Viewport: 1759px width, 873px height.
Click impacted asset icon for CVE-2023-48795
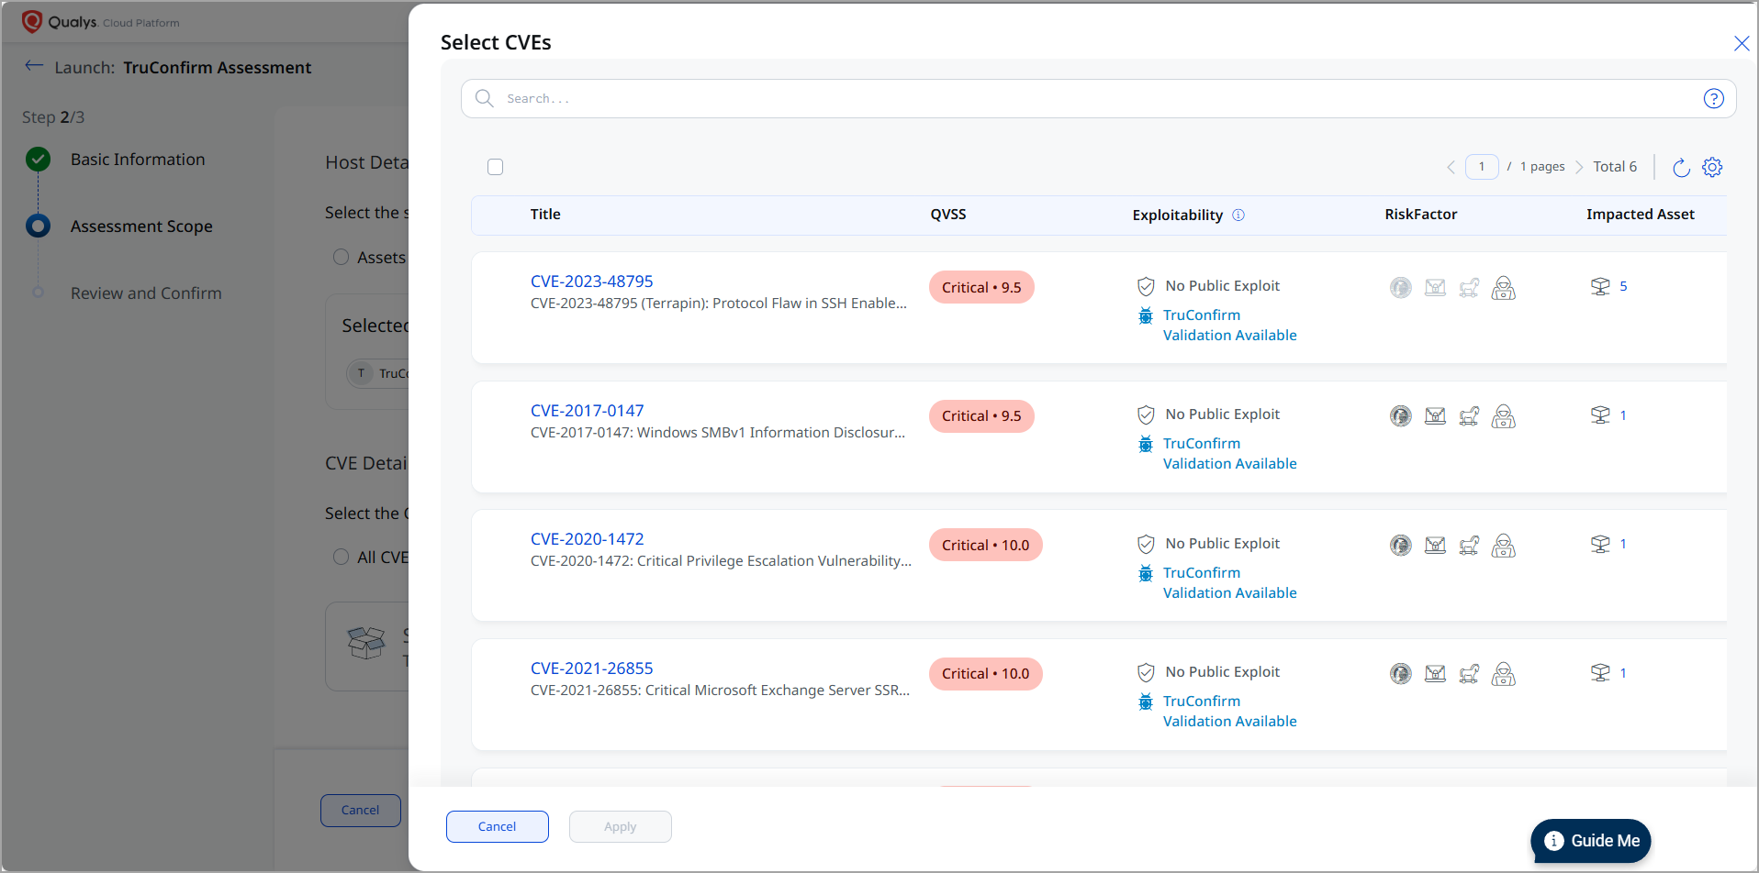[x=1600, y=286]
